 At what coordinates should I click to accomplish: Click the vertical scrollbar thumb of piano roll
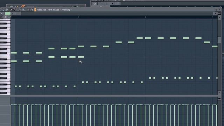click(219, 40)
